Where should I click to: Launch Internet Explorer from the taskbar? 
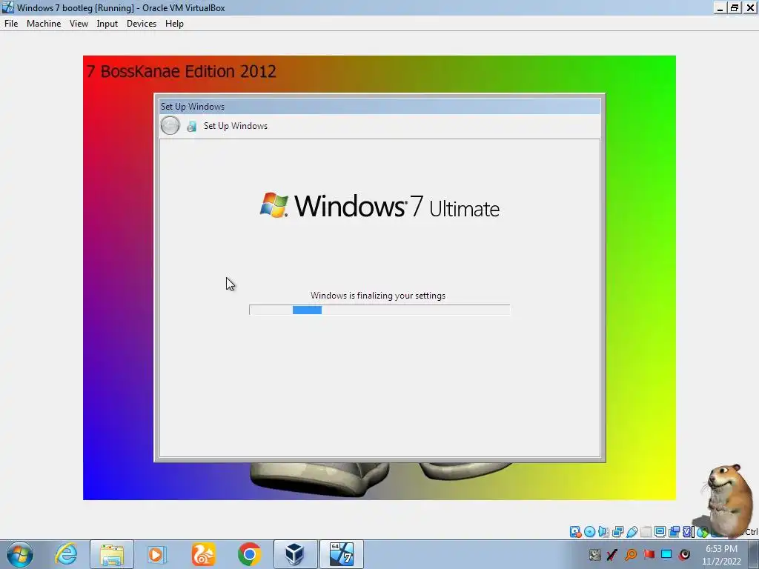[66, 554]
